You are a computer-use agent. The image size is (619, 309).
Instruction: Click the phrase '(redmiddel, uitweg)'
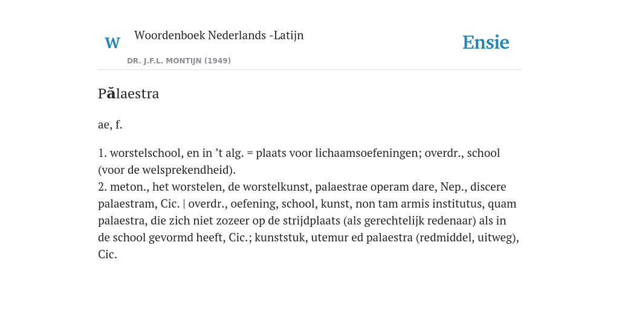[467, 238]
